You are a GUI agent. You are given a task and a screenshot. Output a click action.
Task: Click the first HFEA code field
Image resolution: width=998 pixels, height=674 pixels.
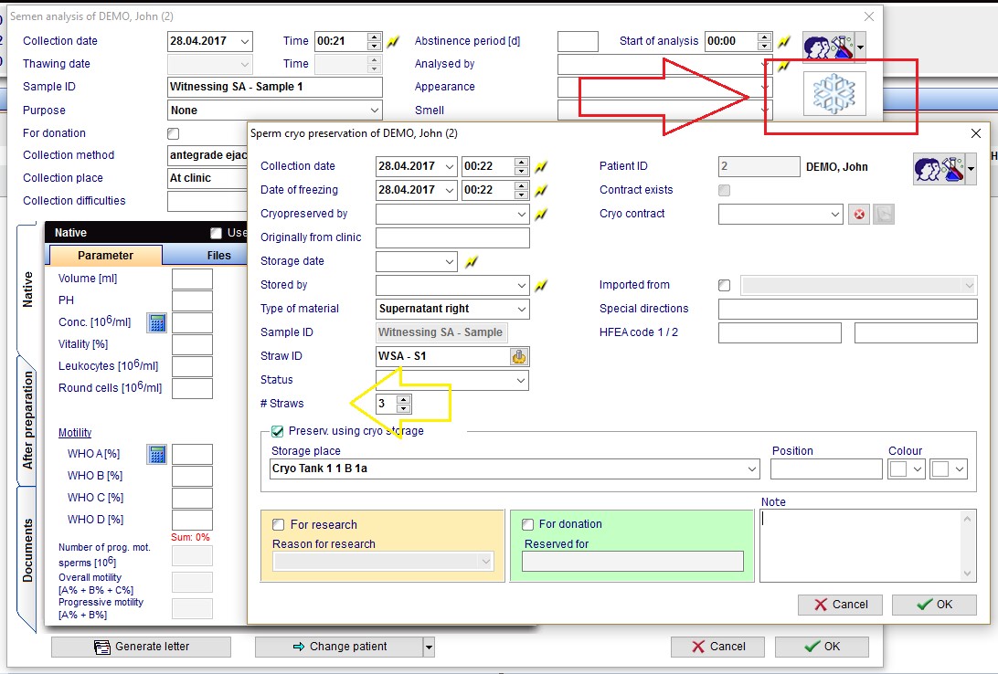coord(780,333)
